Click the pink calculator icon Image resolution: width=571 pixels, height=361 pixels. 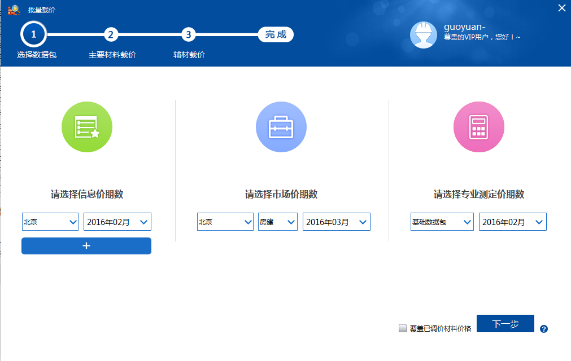pos(479,127)
